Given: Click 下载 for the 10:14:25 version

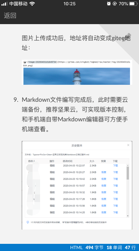Looking at the screenshot, I should coord(115,213).
